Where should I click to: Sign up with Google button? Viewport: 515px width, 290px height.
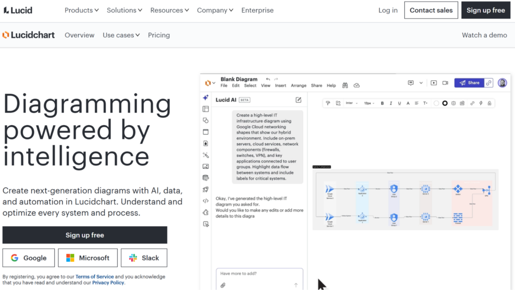pos(29,258)
